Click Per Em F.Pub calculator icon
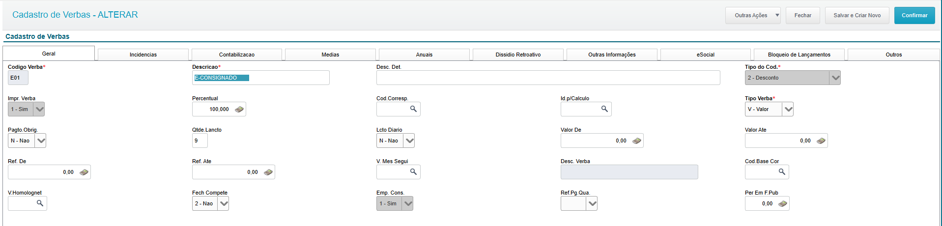This screenshot has height=226, width=942. 782,204
